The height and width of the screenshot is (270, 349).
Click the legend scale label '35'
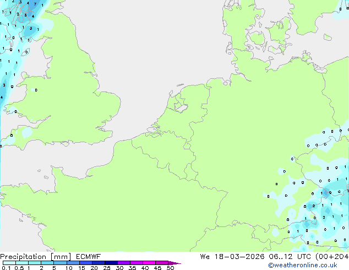(x=132, y=268)
